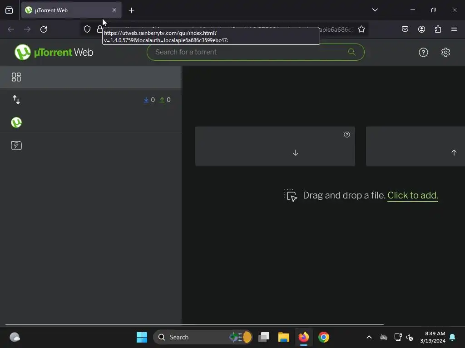
Task: Open the notifications bell in taskbar
Action: [x=452, y=337]
